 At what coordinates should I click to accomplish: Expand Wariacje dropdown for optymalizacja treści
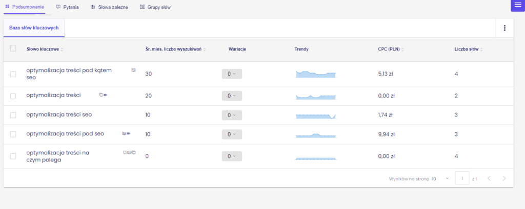coord(232,96)
